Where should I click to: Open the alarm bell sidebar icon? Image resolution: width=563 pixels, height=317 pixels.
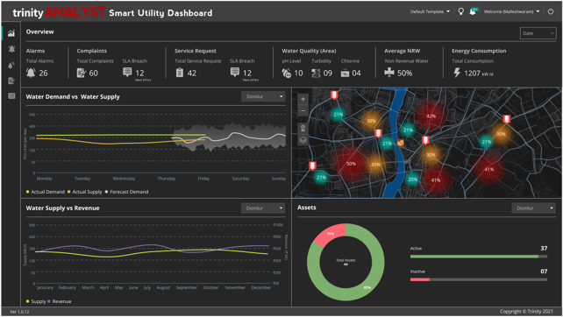[x=11, y=49]
